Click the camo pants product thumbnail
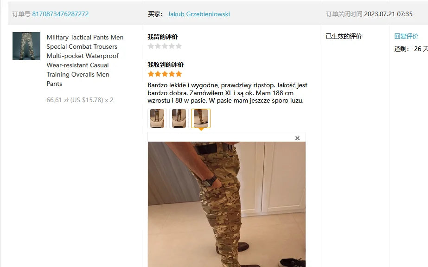Screen dimensions: 428x267 pos(26,46)
